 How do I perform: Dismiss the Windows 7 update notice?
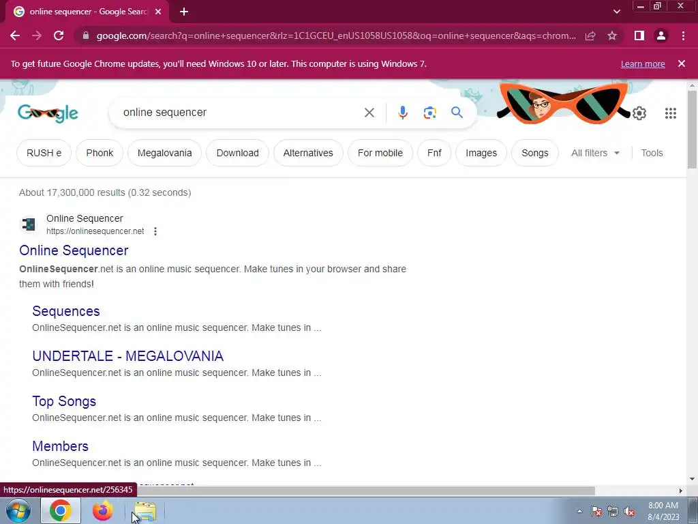point(682,63)
